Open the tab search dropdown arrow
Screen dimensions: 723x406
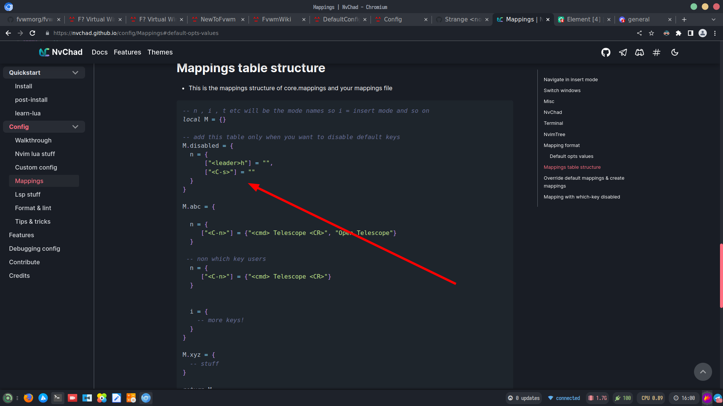point(714,20)
